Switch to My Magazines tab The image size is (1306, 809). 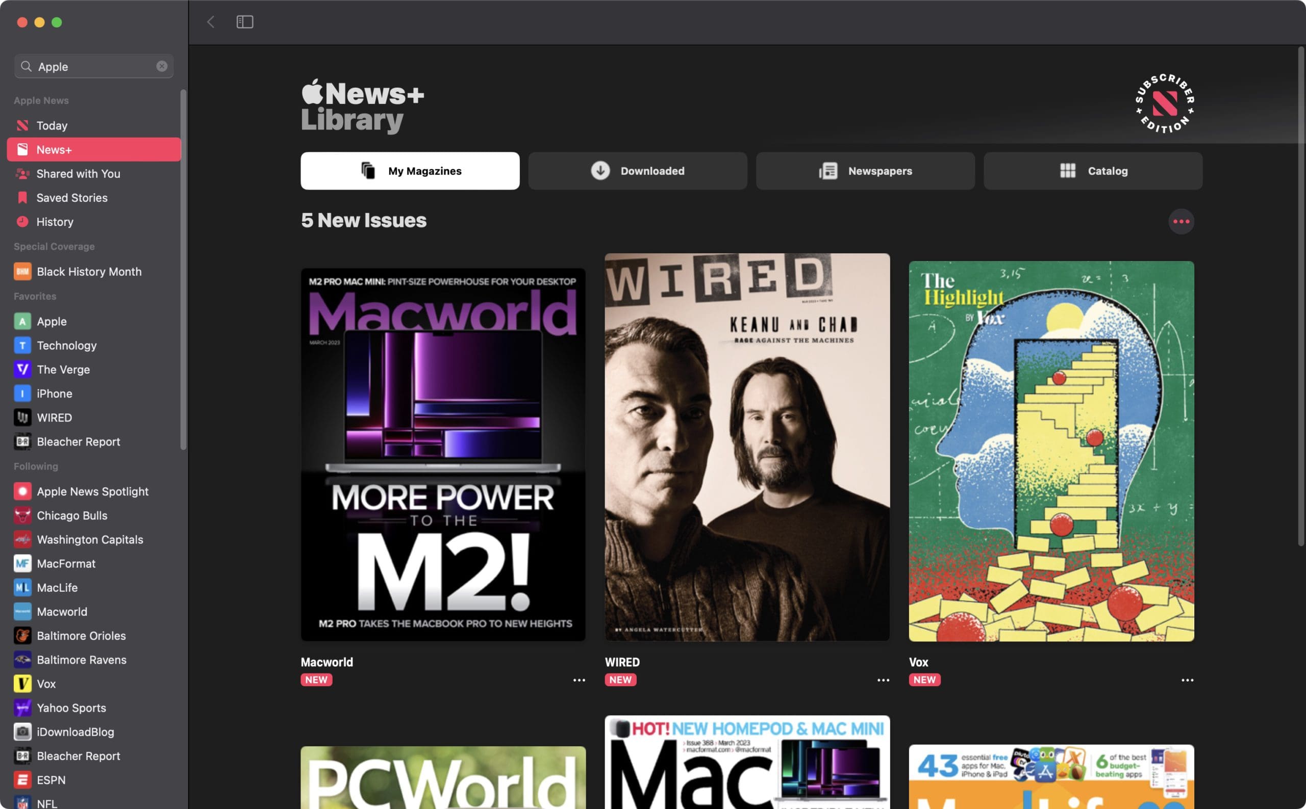(410, 171)
